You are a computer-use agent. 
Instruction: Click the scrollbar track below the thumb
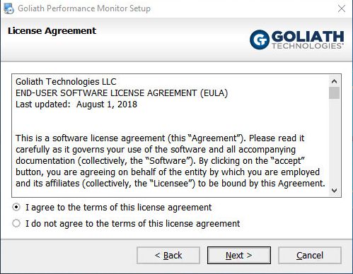334,142
